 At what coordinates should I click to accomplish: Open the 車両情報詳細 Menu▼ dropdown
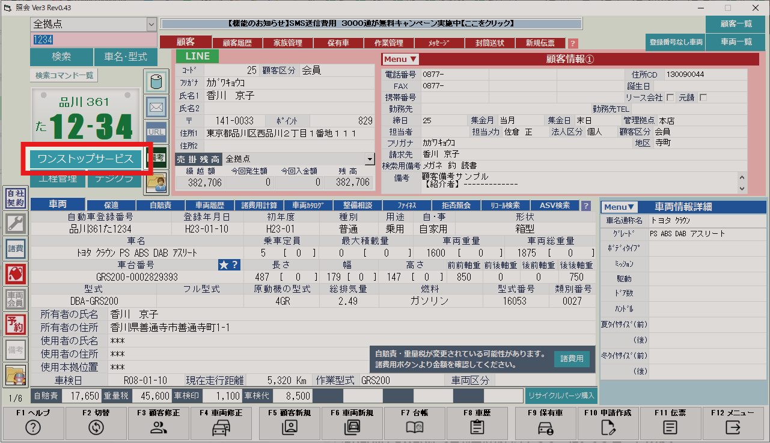[620, 207]
